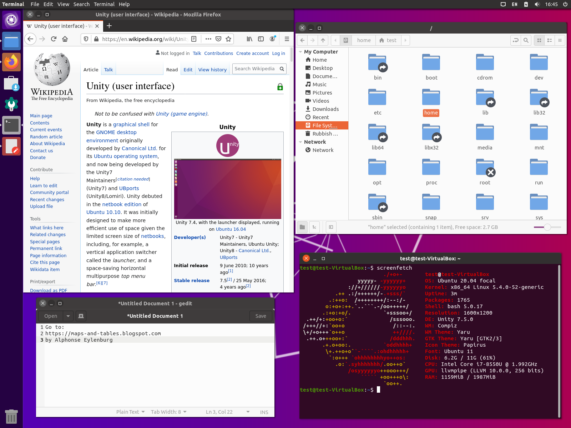Screen dimensions: 571x428
Task: Go up to the parent directory
Action: pyautogui.click(x=323, y=40)
